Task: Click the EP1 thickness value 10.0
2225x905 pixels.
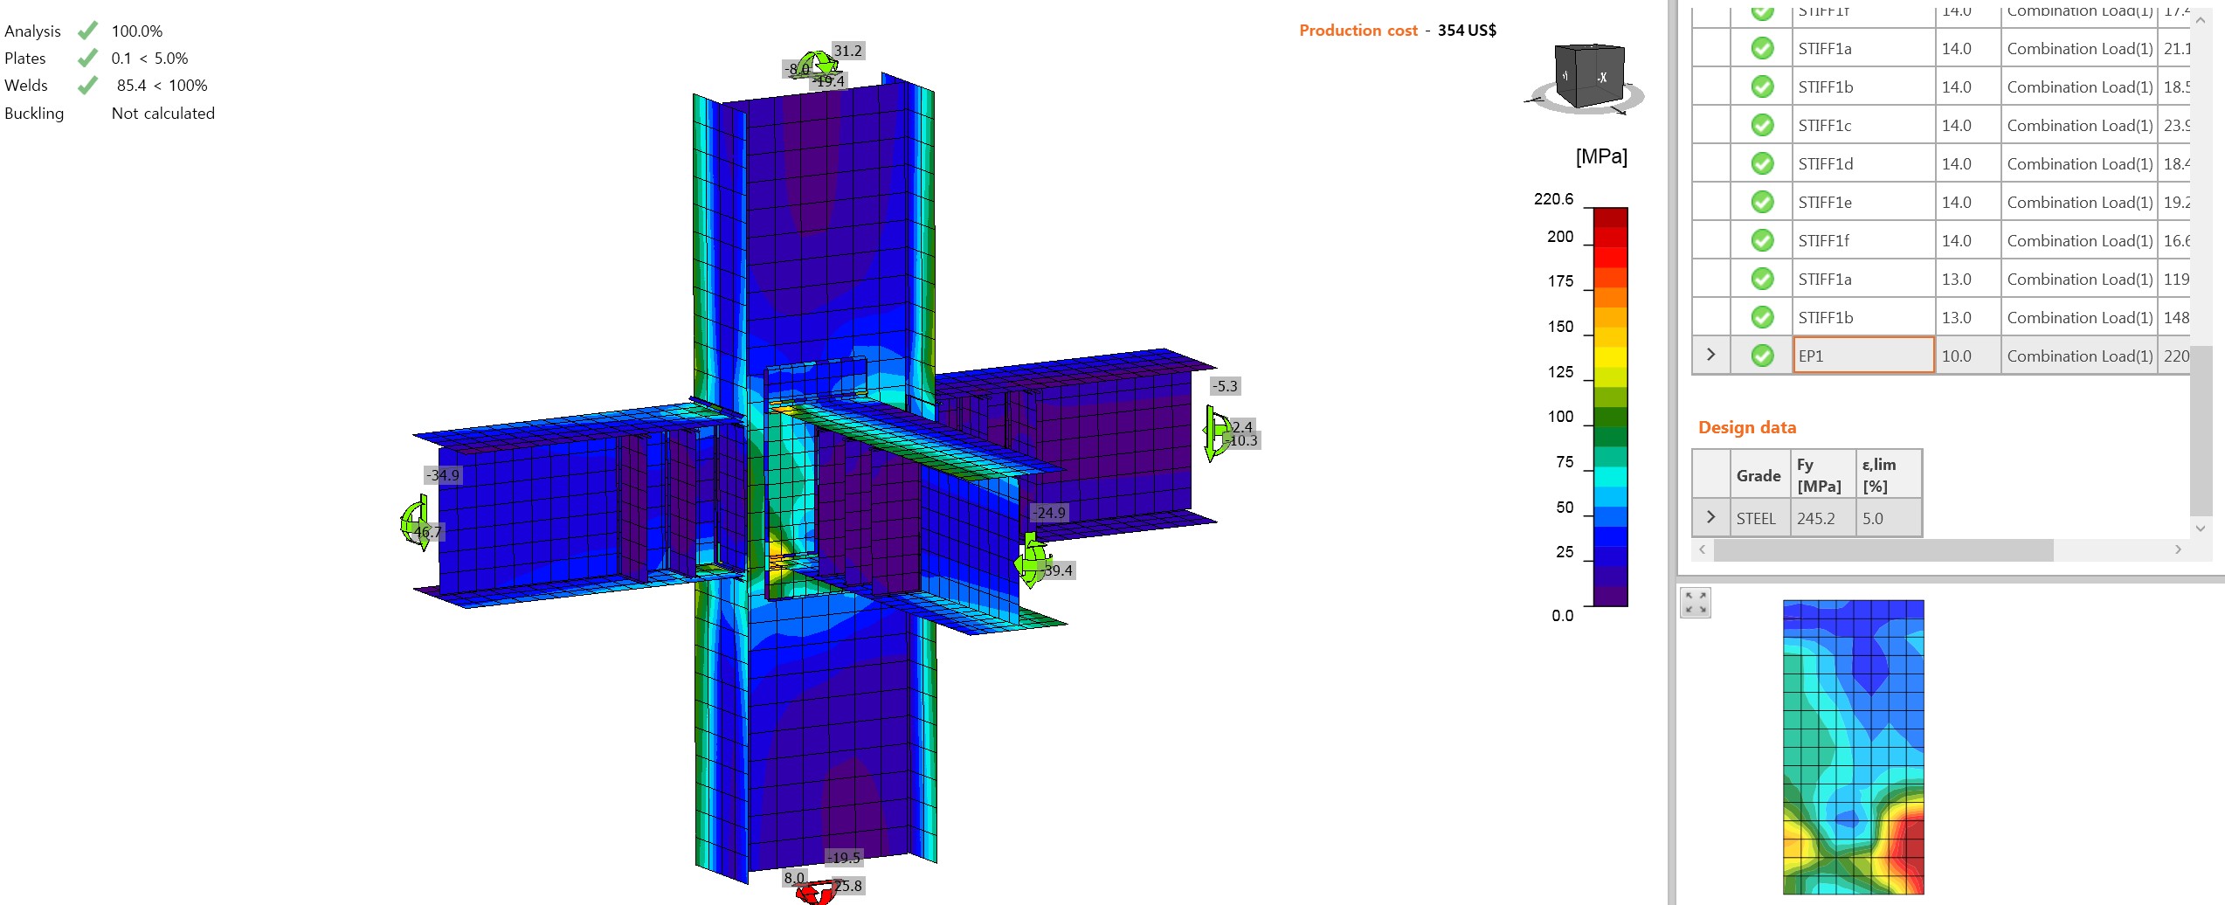Action: [x=1967, y=356]
